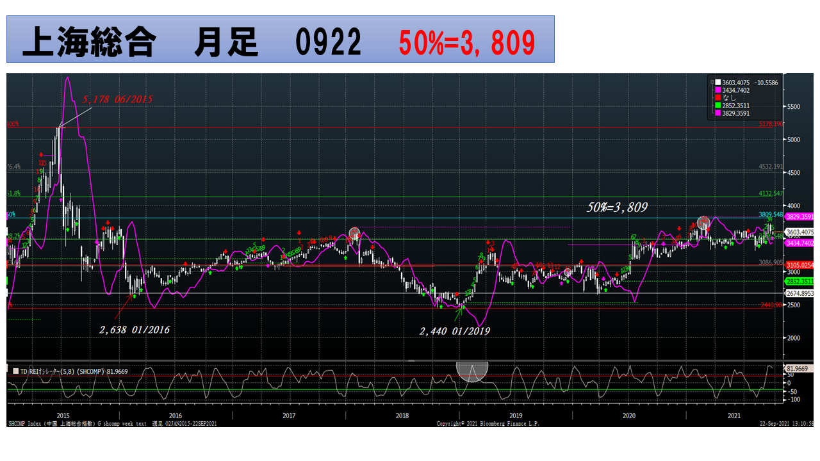Click the magenta 3829.3591 price axis tag
The height and width of the screenshot is (461, 820).
click(x=799, y=217)
